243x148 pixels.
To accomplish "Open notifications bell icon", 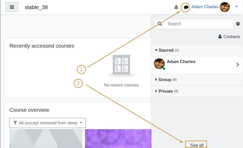I will point(176,7).
